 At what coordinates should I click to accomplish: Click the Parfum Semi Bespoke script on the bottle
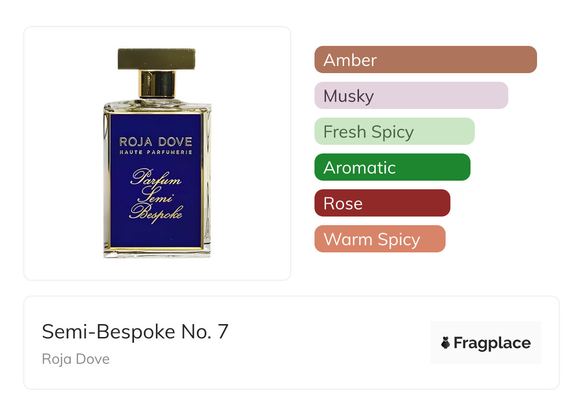pyautogui.click(x=156, y=194)
